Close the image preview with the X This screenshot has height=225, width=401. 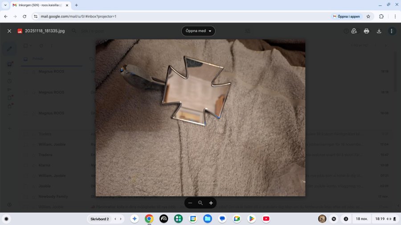coord(9,31)
